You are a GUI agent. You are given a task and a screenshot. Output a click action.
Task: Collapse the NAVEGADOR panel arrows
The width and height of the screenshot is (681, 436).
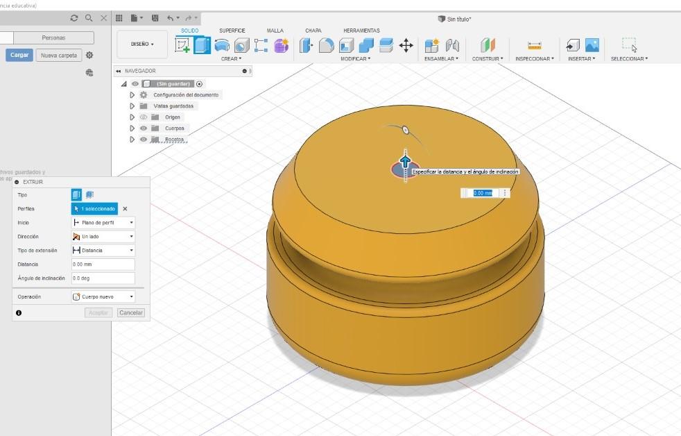118,71
